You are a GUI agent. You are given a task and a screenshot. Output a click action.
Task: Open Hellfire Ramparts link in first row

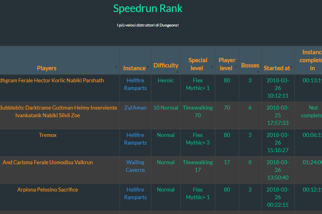135,84
